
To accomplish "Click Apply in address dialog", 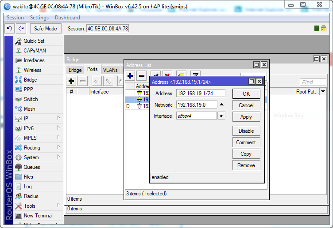I will [246, 117].
